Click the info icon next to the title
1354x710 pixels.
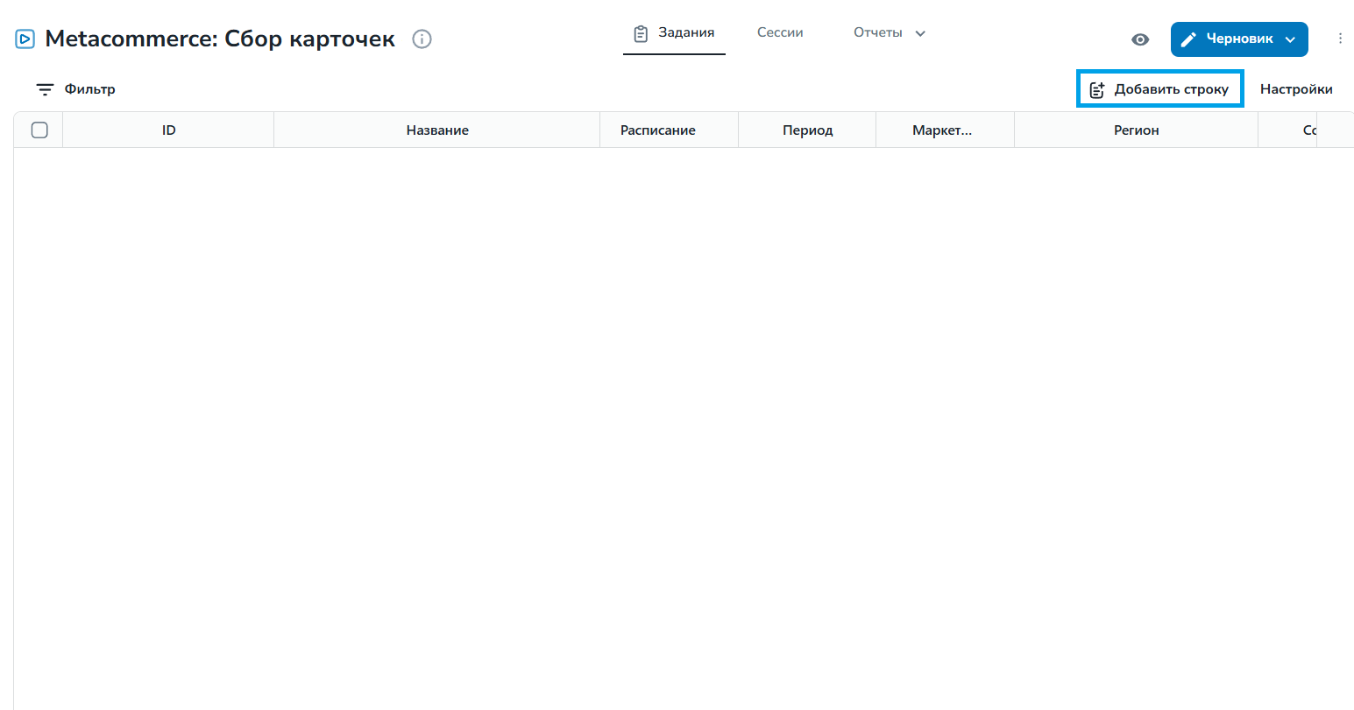tap(422, 39)
